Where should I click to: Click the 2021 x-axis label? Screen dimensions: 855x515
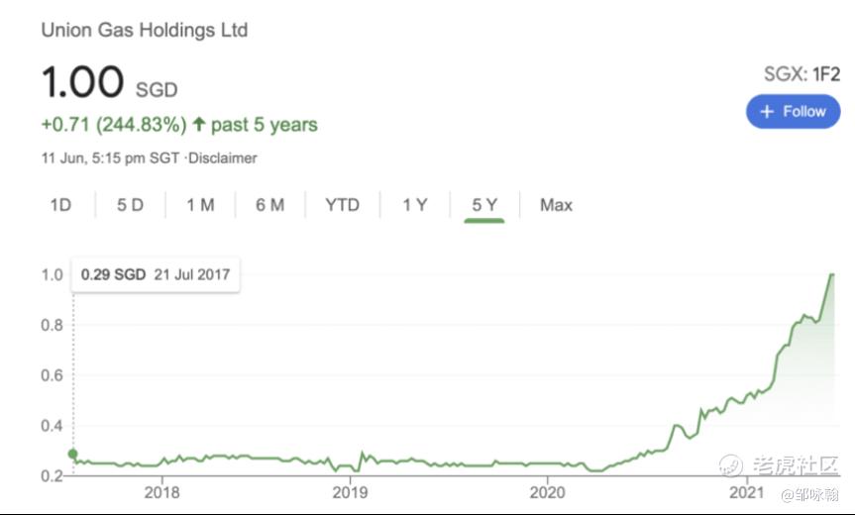(746, 492)
